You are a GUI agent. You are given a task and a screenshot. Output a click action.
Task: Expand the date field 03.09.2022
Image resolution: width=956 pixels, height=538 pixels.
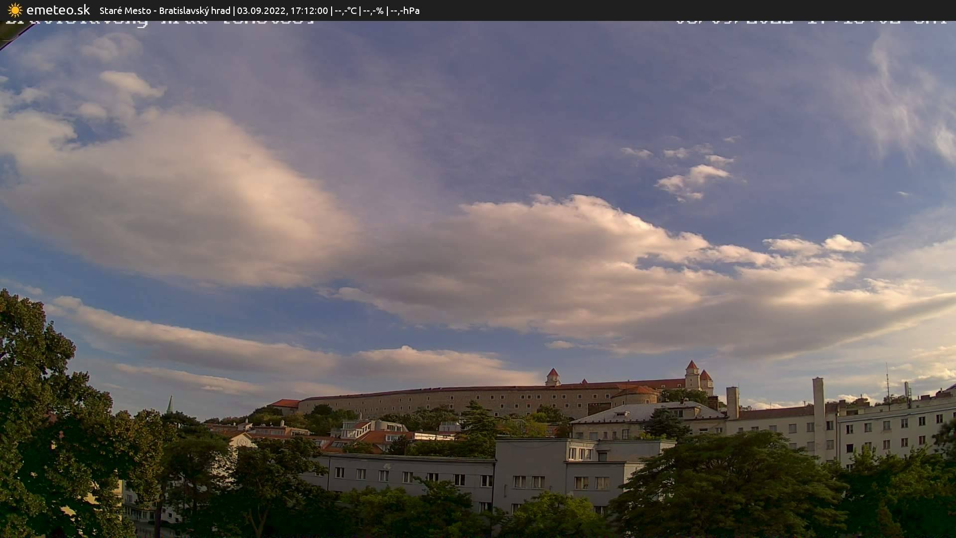click(x=261, y=10)
